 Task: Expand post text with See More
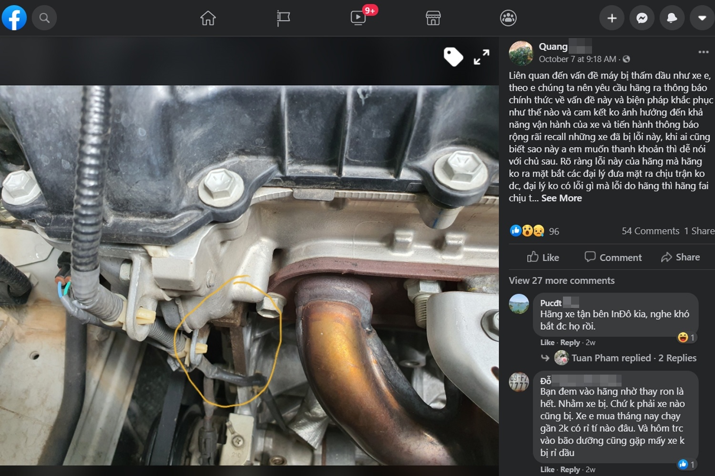562,198
